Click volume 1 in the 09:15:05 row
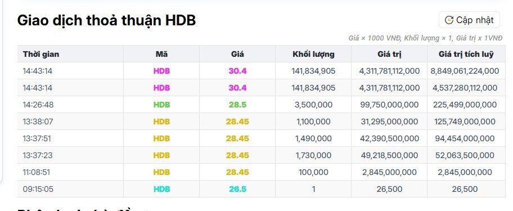This screenshot has height=211, width=513. coord(313,189)
